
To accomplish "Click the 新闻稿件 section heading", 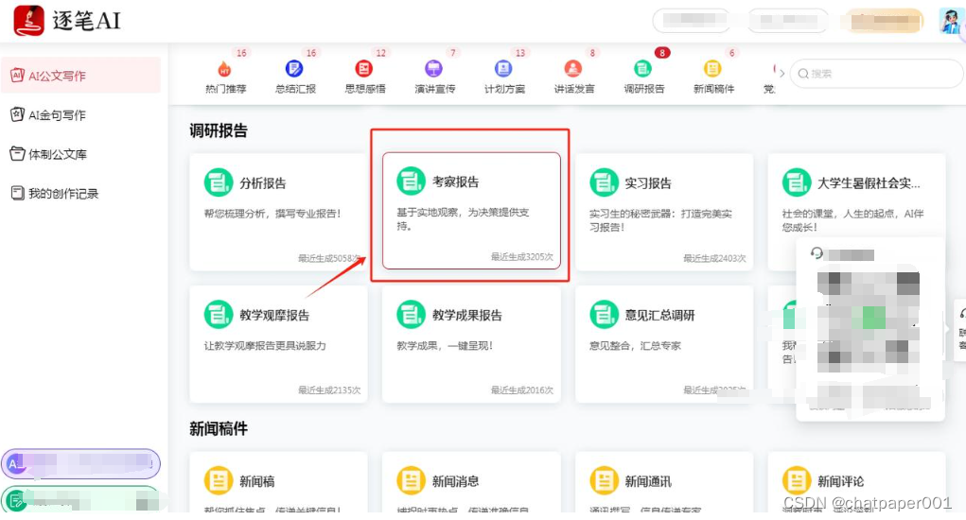I will click(219, 428).
